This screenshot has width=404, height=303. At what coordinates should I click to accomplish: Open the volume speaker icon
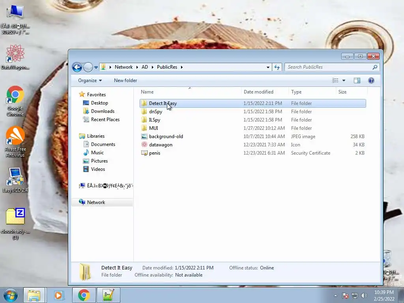(x=364, y=296)
